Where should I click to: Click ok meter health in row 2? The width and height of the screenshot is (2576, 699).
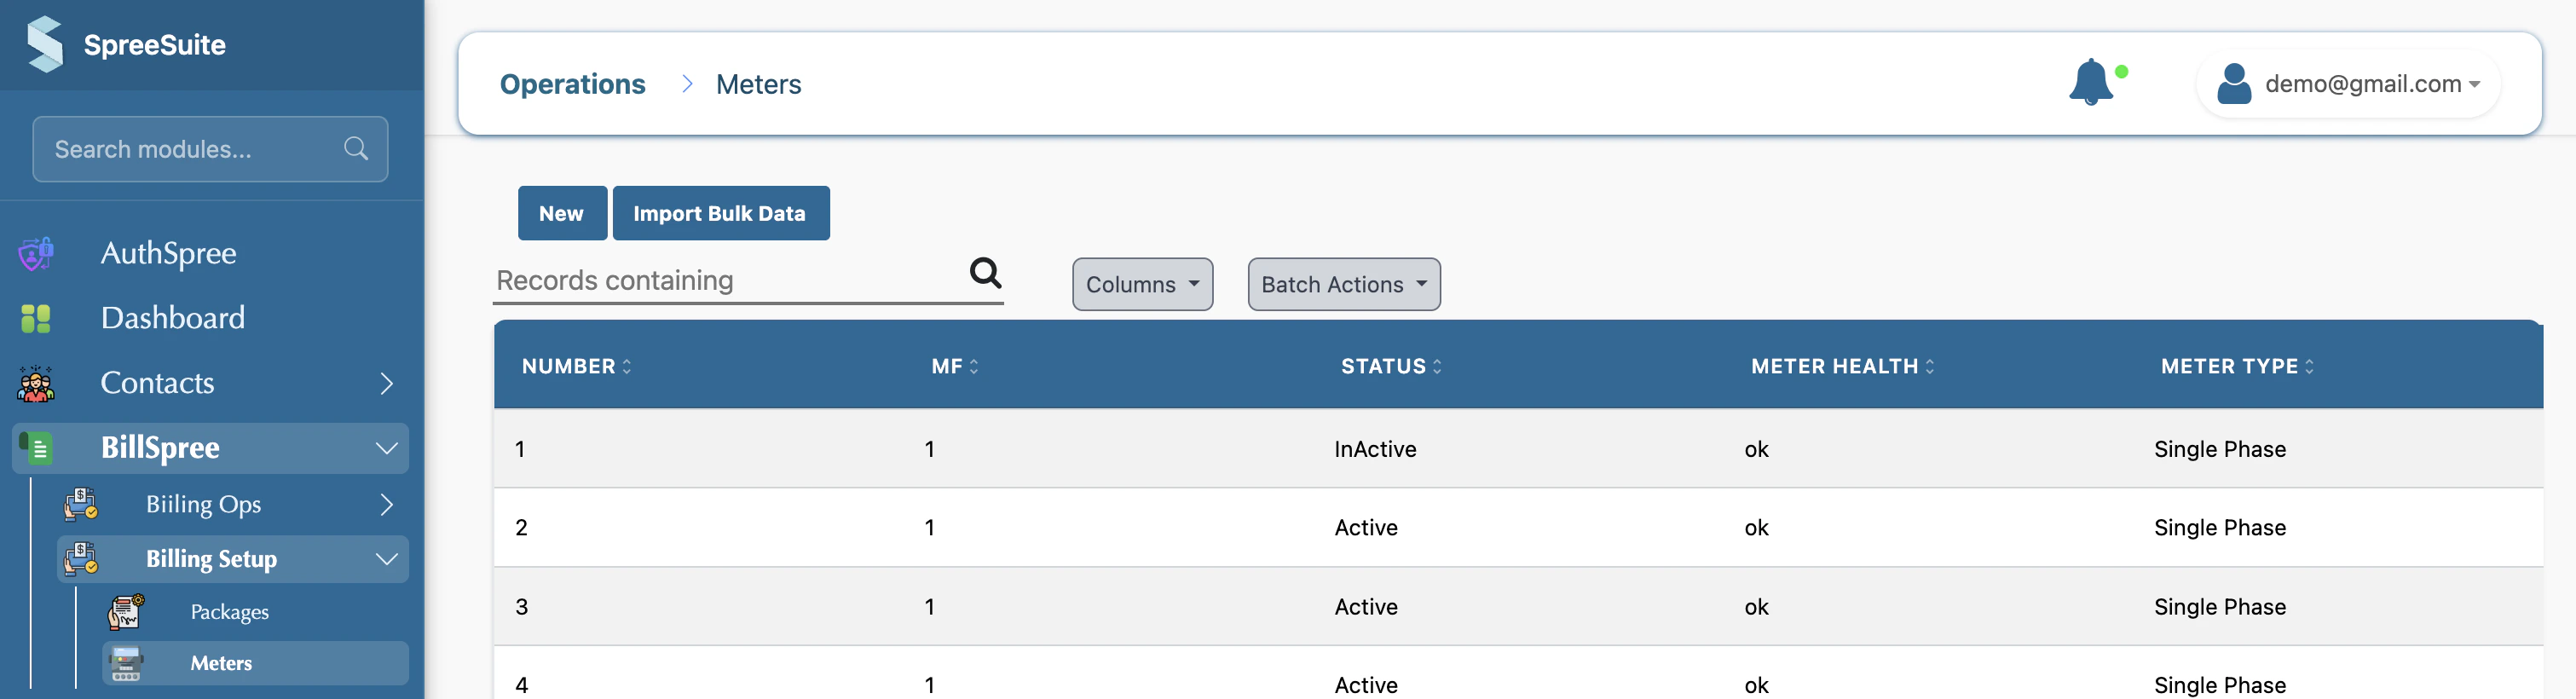pyautogui.click(x=1756, y=527)
